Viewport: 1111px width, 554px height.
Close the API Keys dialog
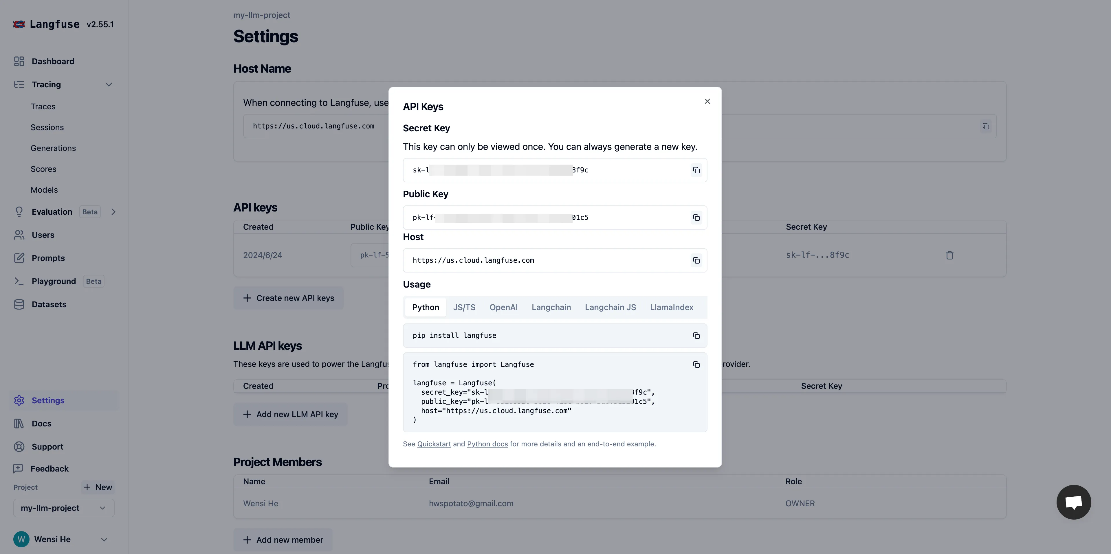pyautogui.click(x=707, y=101)
